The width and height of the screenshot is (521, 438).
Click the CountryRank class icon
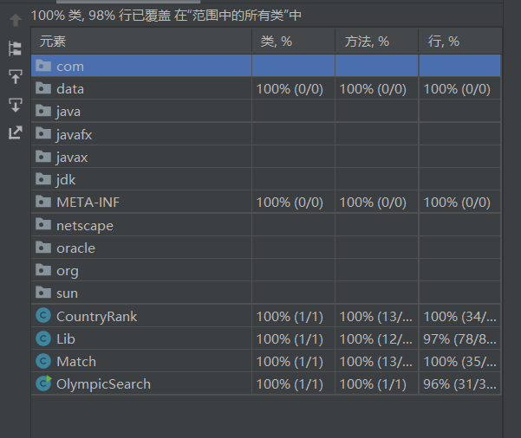[x=43, y=316]
